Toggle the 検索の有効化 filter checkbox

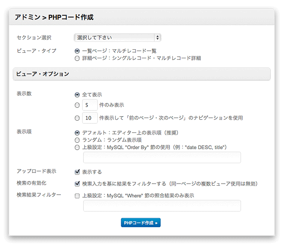tap(77, 184)
